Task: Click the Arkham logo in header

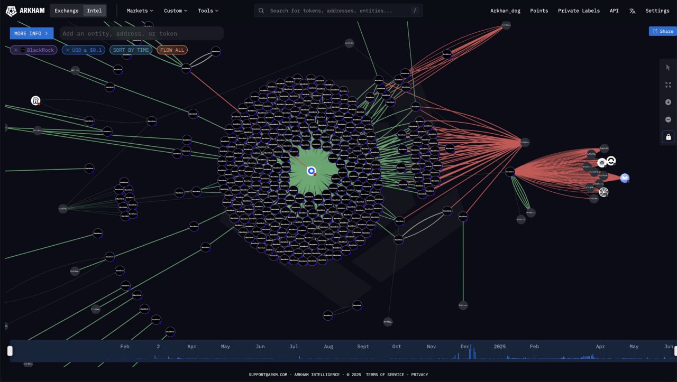Action: [x=25, y=11]
